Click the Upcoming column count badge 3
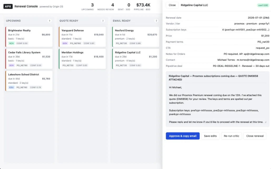Viewport: 271px width, 169px height. click(49, 21)
